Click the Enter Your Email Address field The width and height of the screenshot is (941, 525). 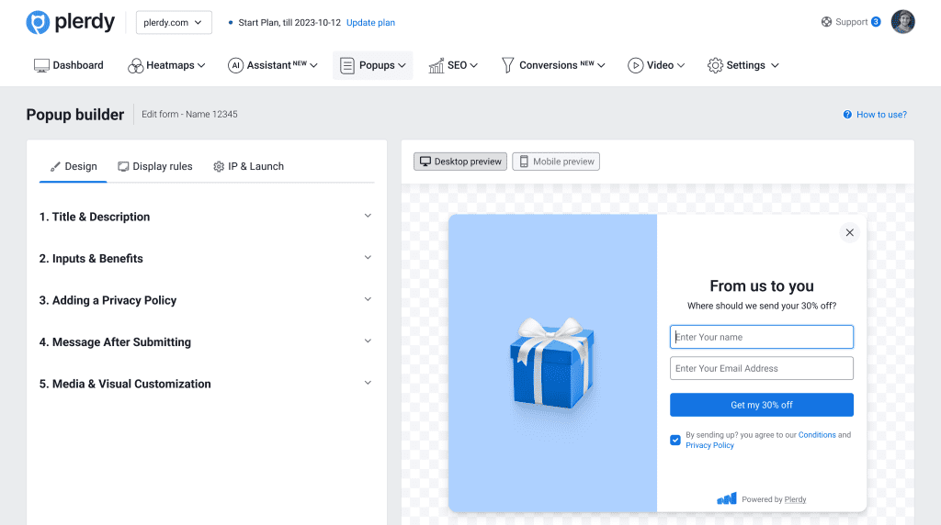pos(761,368)
